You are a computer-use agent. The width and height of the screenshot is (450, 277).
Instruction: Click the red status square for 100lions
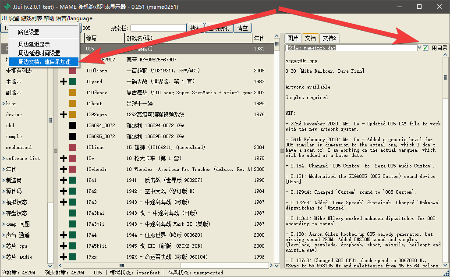[x=73, y=71]
